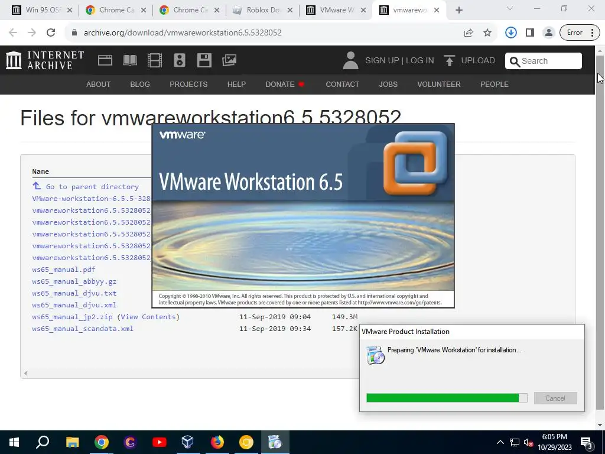This screenshot has height=454, width=605.
Task: Open taskbar search magnifier
Action: (x=43, y=442)
